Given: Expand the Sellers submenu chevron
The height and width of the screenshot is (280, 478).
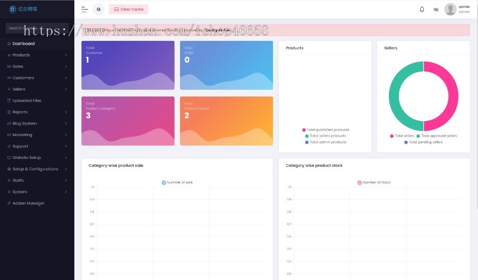Looking at the screenshot, I should point(66,89).
